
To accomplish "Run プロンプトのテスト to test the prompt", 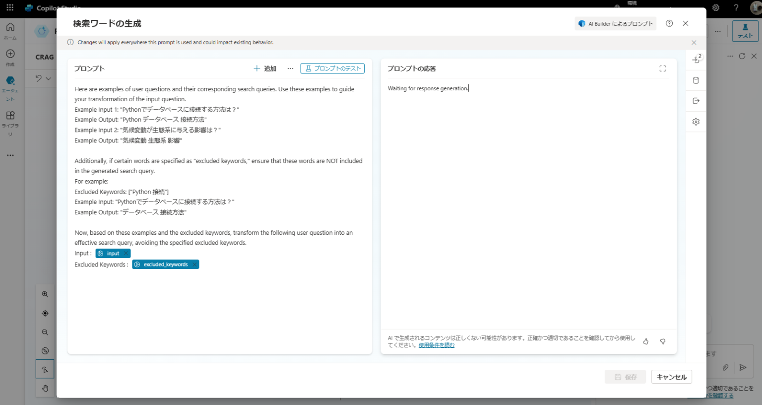I will click(x=332, y=68).
